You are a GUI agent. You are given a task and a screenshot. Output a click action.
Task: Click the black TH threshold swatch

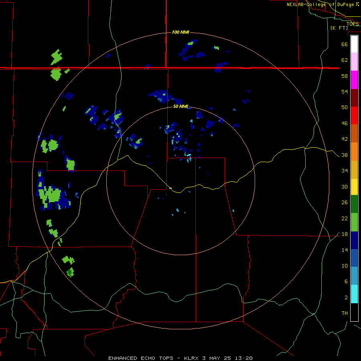tap(354, 312)
